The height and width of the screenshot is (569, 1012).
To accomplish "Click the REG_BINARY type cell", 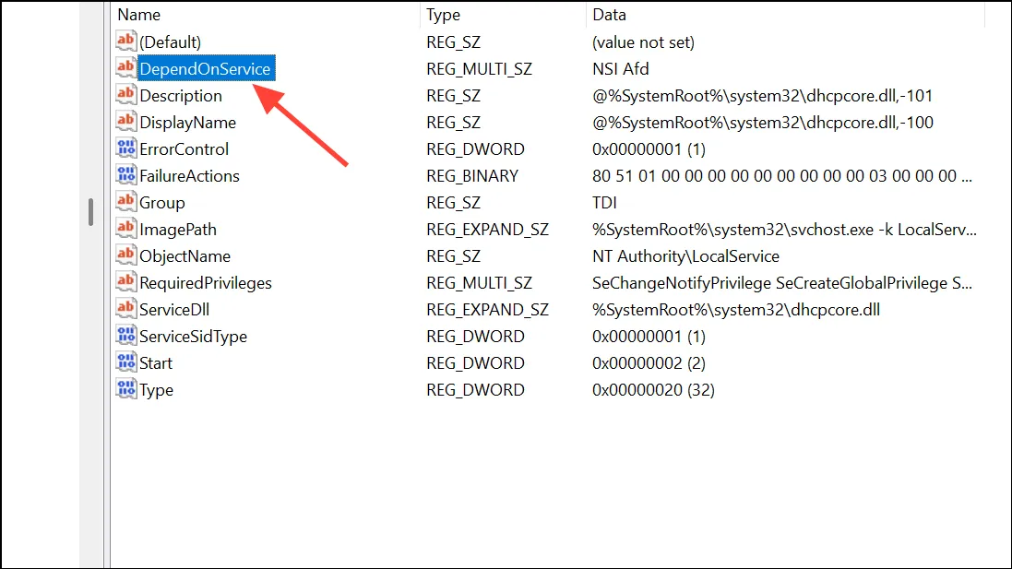I will click(472, 176).
